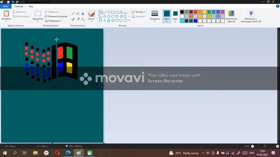Expand the Paste (Вставить) dropdown arrow
The image size is (280, 157).
(x=6, y=21)
